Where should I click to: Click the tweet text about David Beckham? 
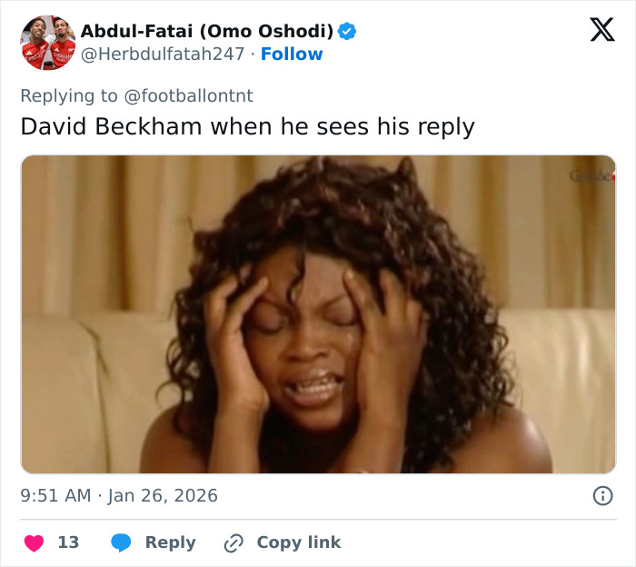coord(247,126)
